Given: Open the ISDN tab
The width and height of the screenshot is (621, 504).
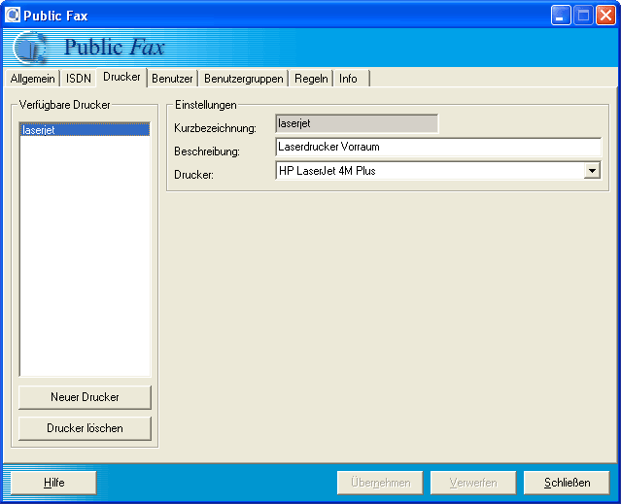Looking at the screenshot, I should (x=79, y=79).
